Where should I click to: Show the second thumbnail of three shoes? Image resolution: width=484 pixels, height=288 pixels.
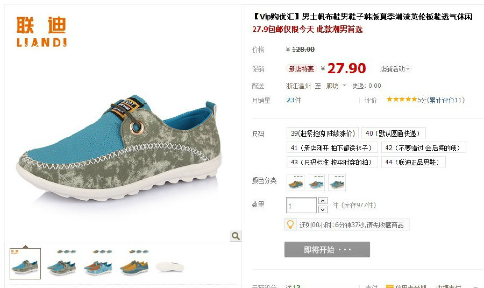[61, 264]
